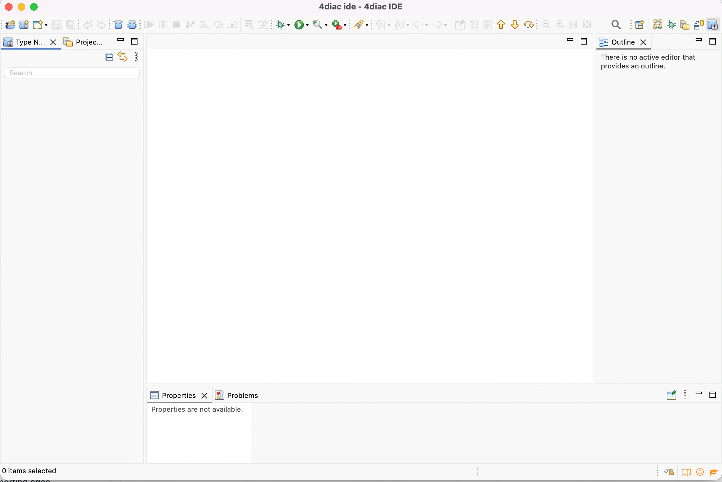Image resolution: width=722 pixels, height=482 pixels.
Task: Click the New Type icon with plus
Action: pyautogui.click(x=24, y=24)
